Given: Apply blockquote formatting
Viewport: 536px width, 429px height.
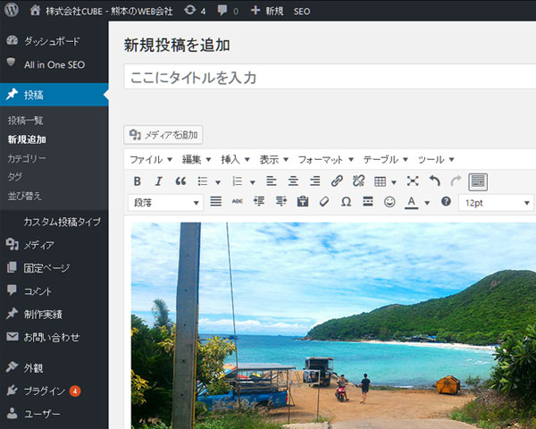Looking at the screenshot, I should tap(180, 181).
